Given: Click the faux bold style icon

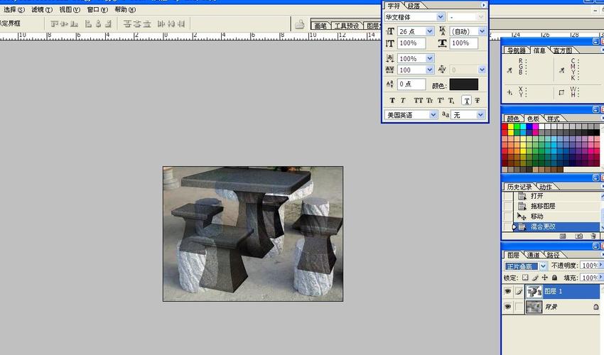Looking at the screenshot, I should point(391,101).
